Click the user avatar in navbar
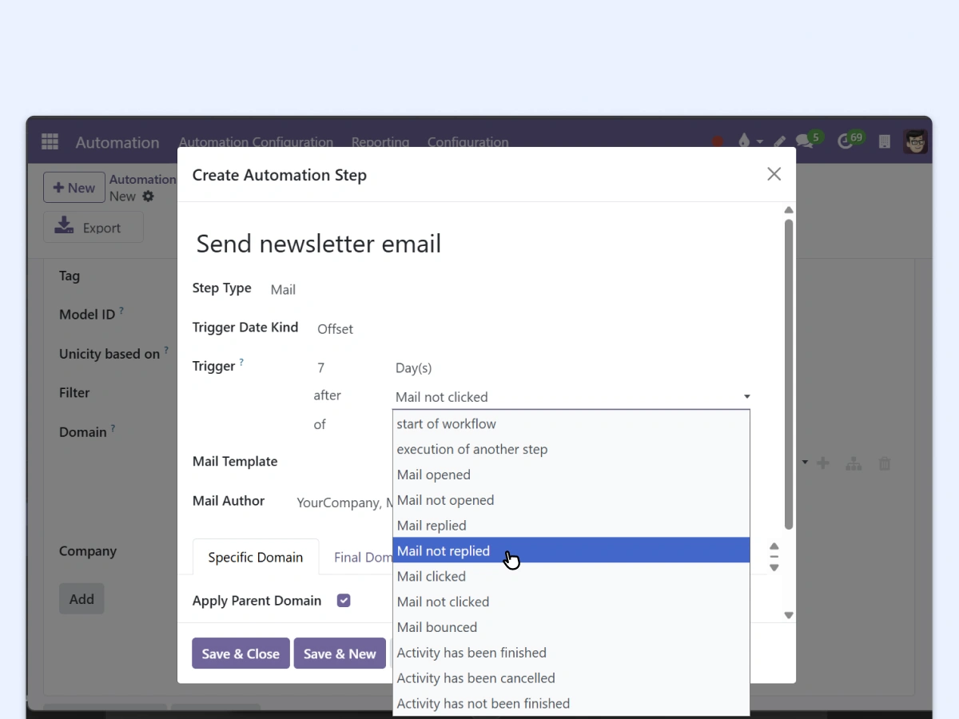 point(915,141)
